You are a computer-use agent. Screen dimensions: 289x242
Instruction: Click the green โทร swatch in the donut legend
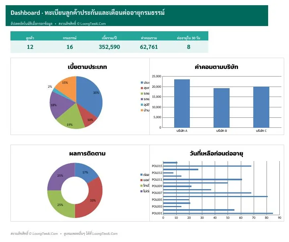tap(142, 186)
